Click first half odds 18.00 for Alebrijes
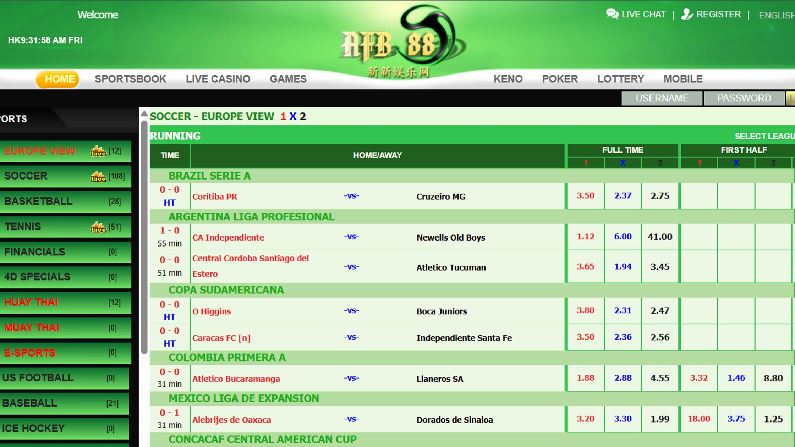The height and width of the screenshot is (447, 795). point(699,419)
